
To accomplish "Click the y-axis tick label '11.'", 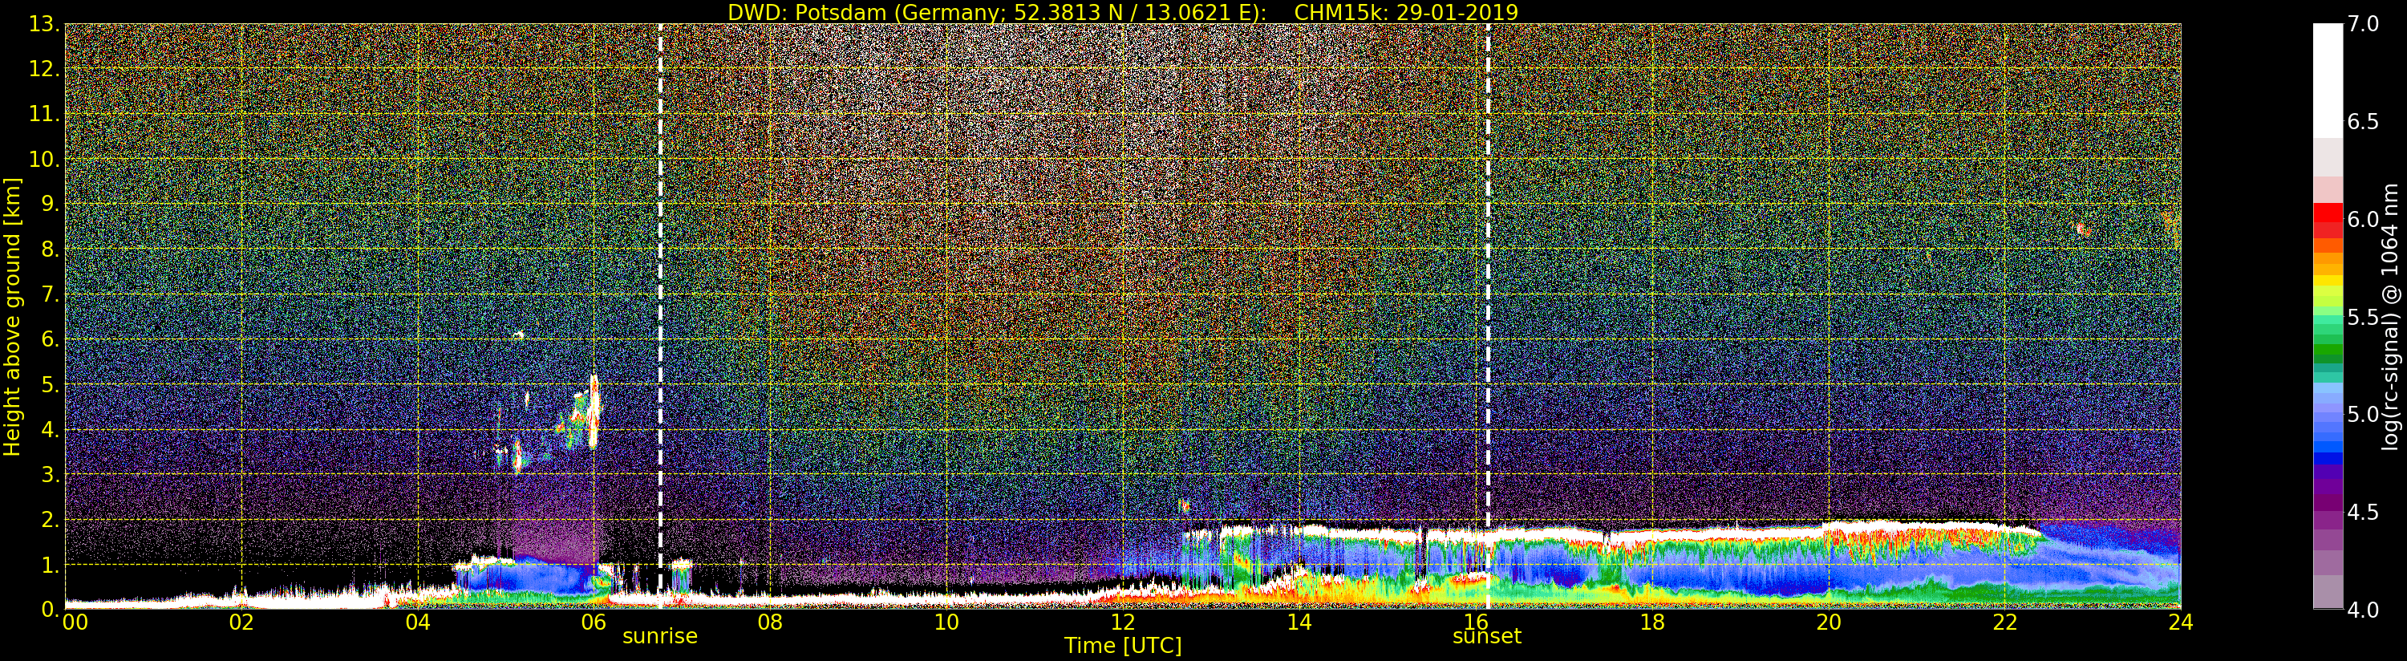I will pyautogui.click(x=44, y=114).
